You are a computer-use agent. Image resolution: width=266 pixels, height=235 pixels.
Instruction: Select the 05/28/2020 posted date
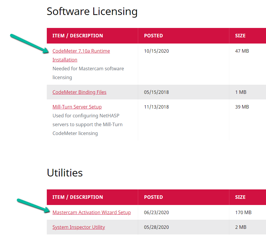pos(157,227)
